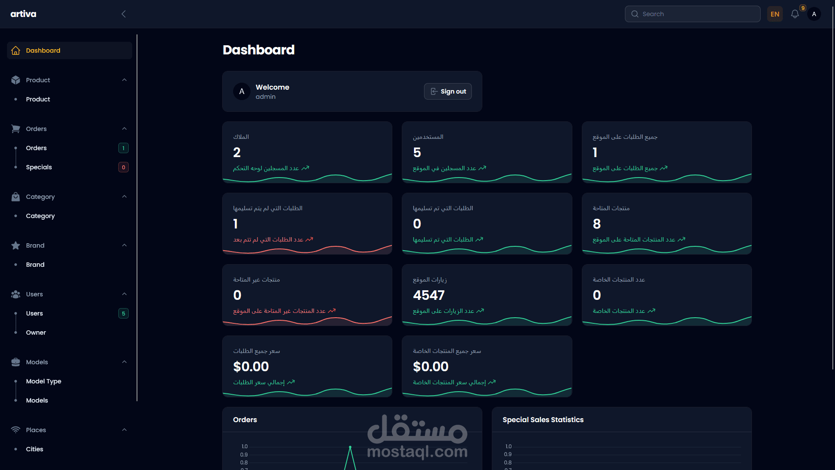
Task: Click the notification bell icon
Action: pos(795,14)
